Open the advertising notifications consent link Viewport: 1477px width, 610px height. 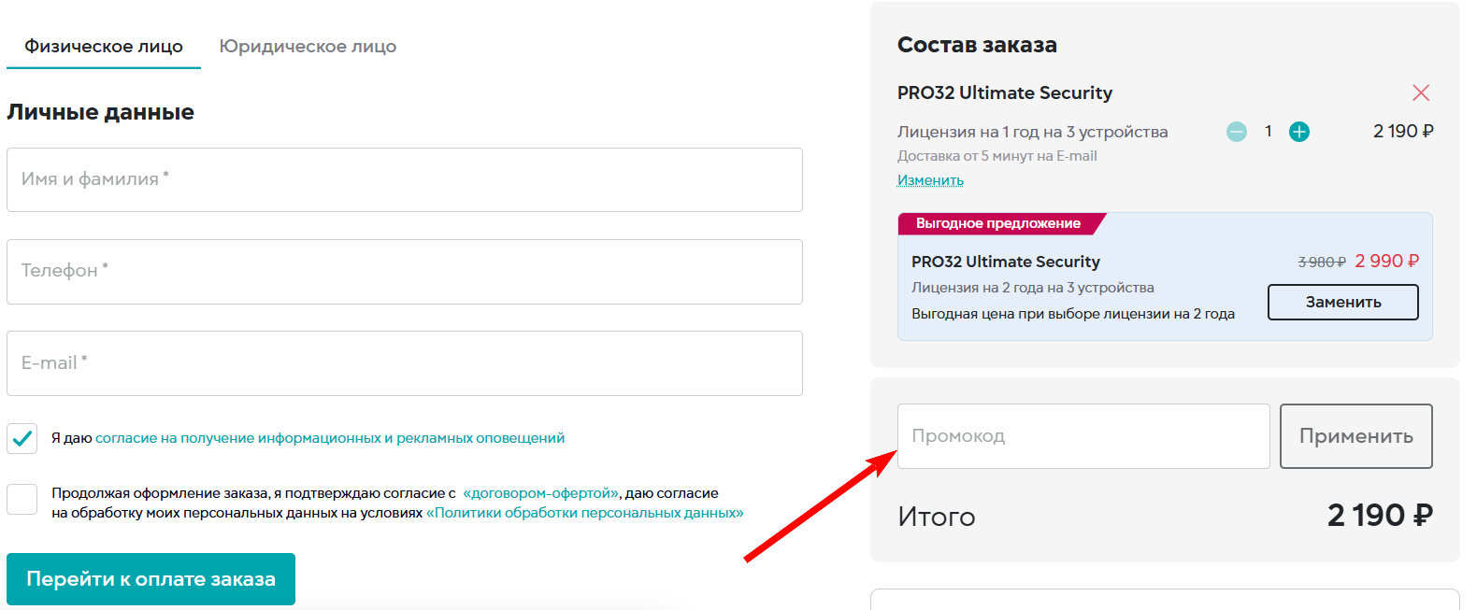(330, 438)
